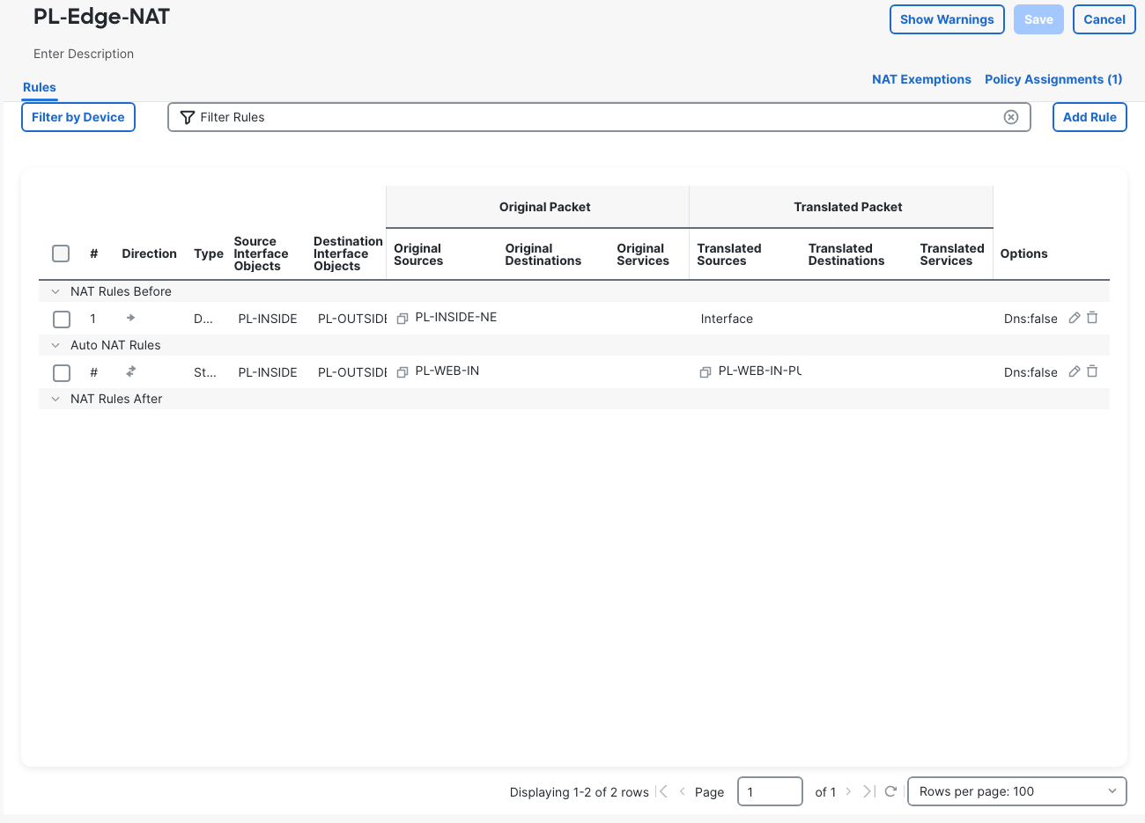1145x823 pixels.
Task: Click the direction arrow icon of rule 1
Action: (130, 318)
